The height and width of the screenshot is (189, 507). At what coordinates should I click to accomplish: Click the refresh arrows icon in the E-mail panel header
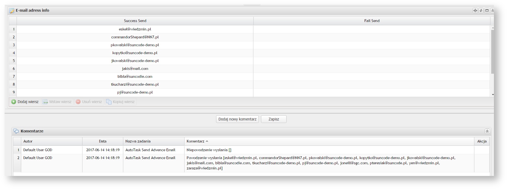(481, 10)
